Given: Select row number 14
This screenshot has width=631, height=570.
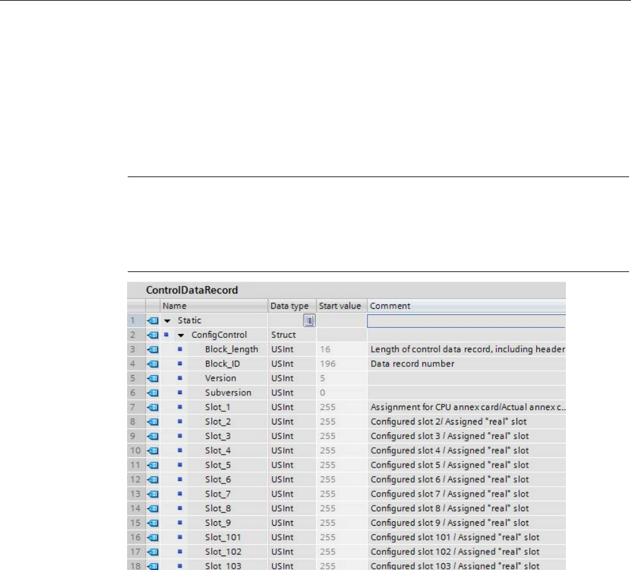Looking at the screenshot, I should click(x=135, y=509).
